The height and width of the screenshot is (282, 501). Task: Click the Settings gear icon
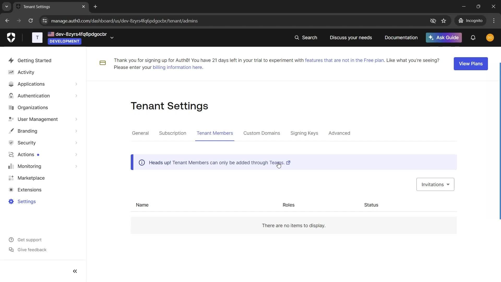pyautogui.click(x=11, y=202)
